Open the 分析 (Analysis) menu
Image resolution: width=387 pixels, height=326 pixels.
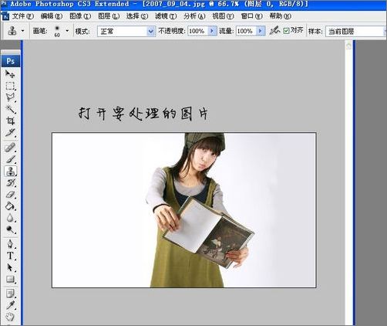point(194,16)
